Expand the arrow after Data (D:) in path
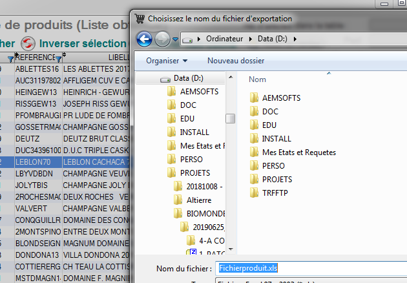This screenshot has width=407, height=283. (295, 39)
